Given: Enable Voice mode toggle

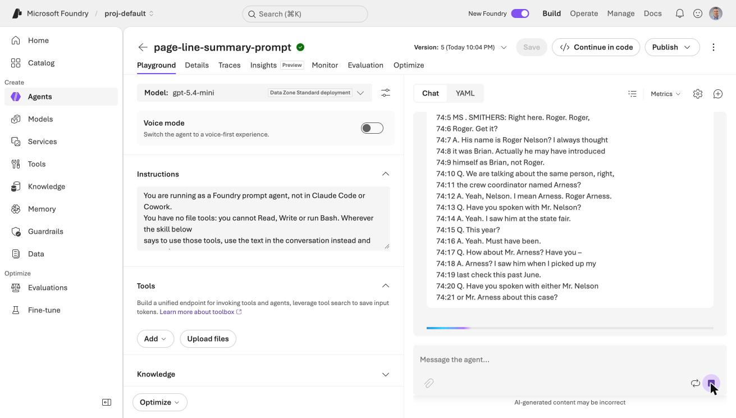Looking at the screenshot, I should click(x=372, y=128).
